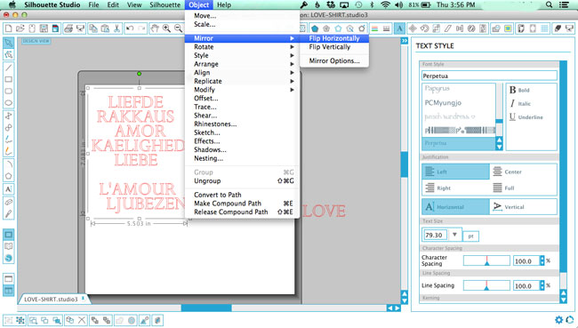Select the Edit Points tool
The width and height of the screenshot is (578, 328).
[x=9, y=55]
